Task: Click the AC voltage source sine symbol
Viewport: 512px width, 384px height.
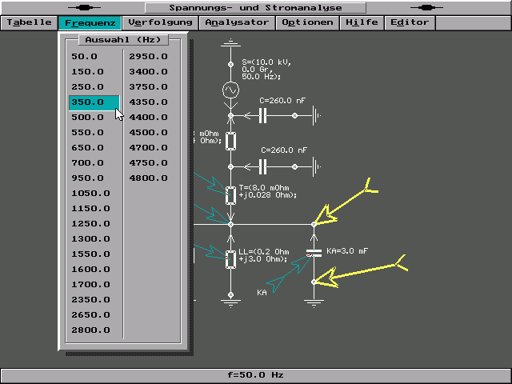Action: (231, 90)
